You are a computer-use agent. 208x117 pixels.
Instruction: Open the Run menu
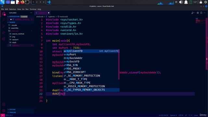coord(27,9)
